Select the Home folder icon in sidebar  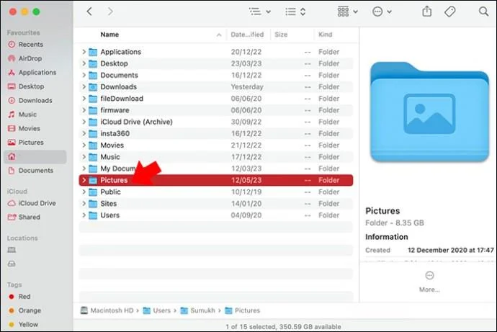12,156
